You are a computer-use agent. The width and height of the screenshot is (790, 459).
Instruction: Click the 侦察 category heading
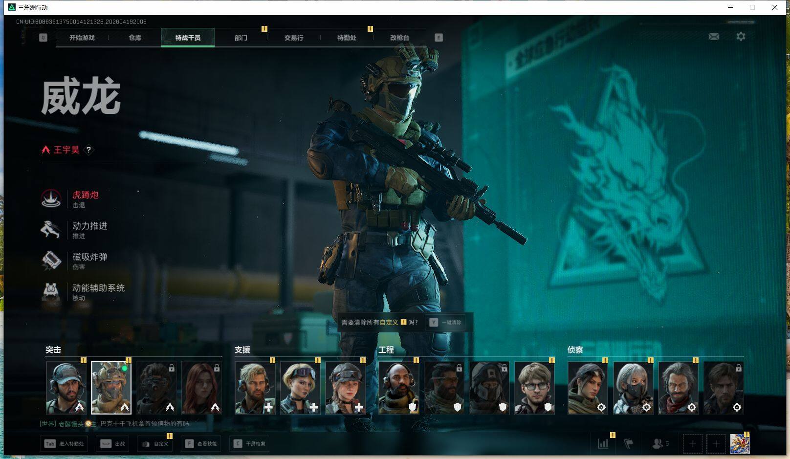pos(575,350)
